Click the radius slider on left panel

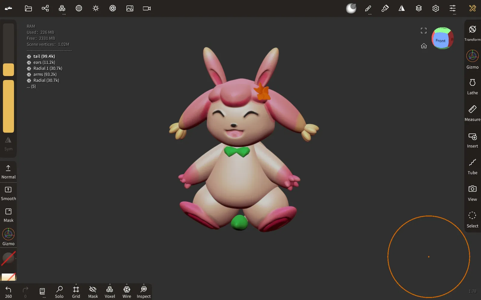tap(8, 50)
